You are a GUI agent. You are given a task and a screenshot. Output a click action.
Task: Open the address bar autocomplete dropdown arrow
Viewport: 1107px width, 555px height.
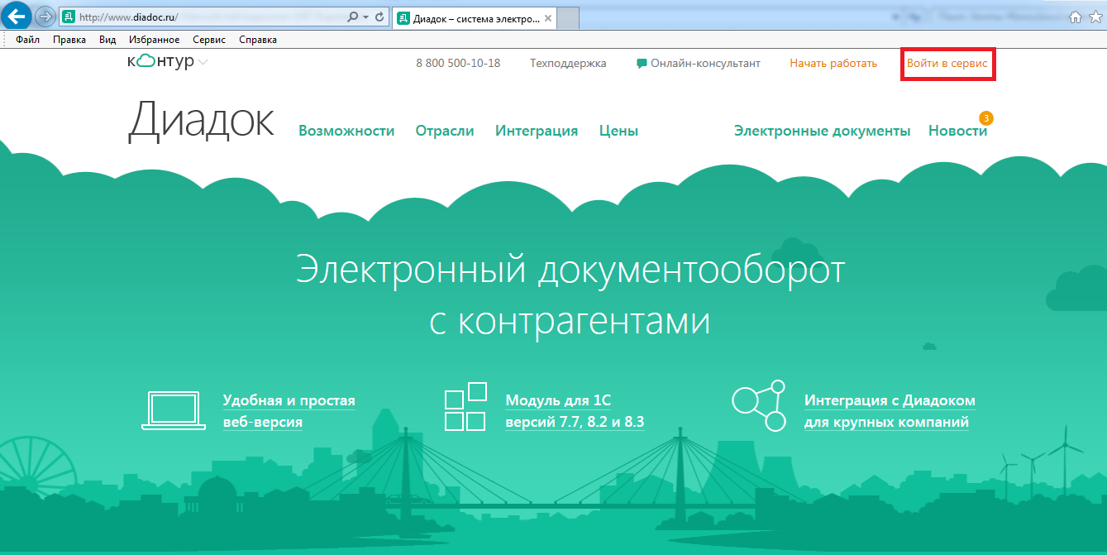point(365,17)
